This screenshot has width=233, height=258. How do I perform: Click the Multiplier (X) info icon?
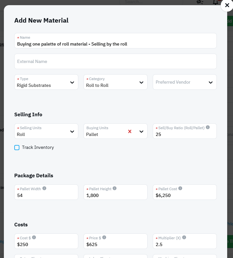pyautogui.click(x=184, y=237)
